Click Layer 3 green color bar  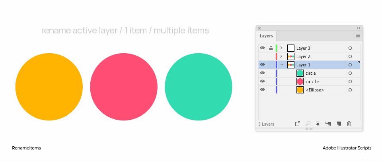pyautogui.click(x=277, y=48)
